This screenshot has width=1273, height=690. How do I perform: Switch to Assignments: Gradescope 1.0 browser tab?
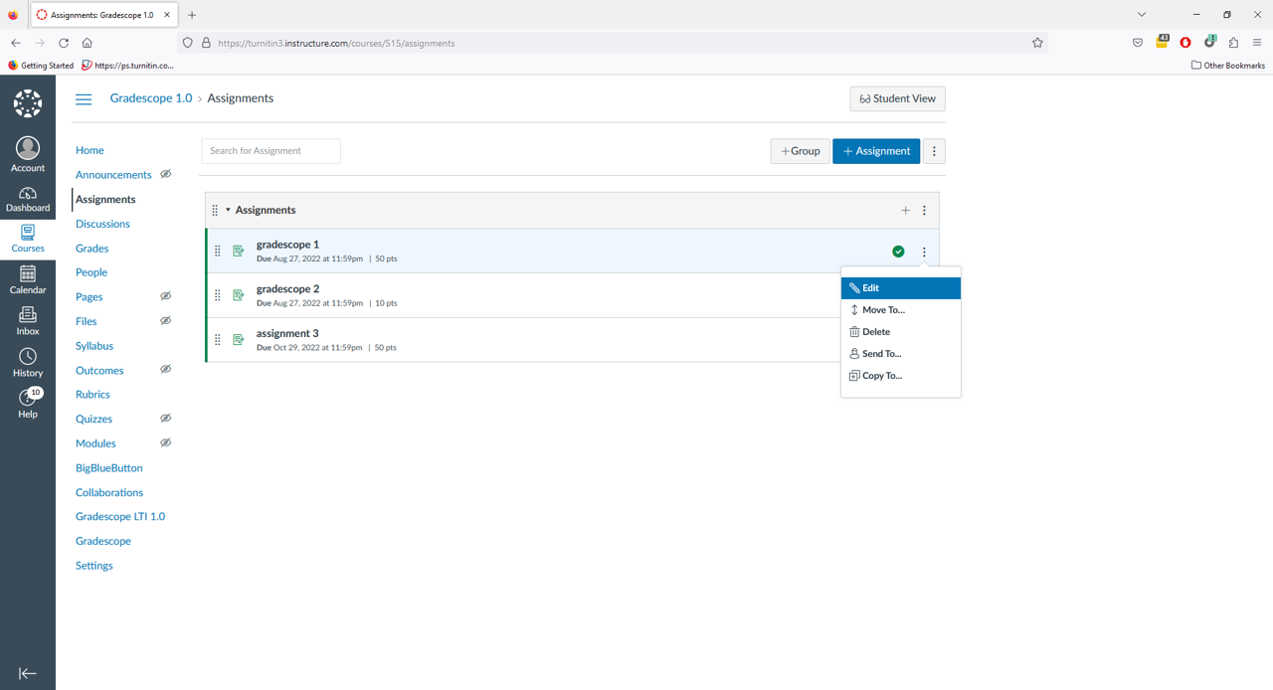pyautogui.click(x=103, y=15)
